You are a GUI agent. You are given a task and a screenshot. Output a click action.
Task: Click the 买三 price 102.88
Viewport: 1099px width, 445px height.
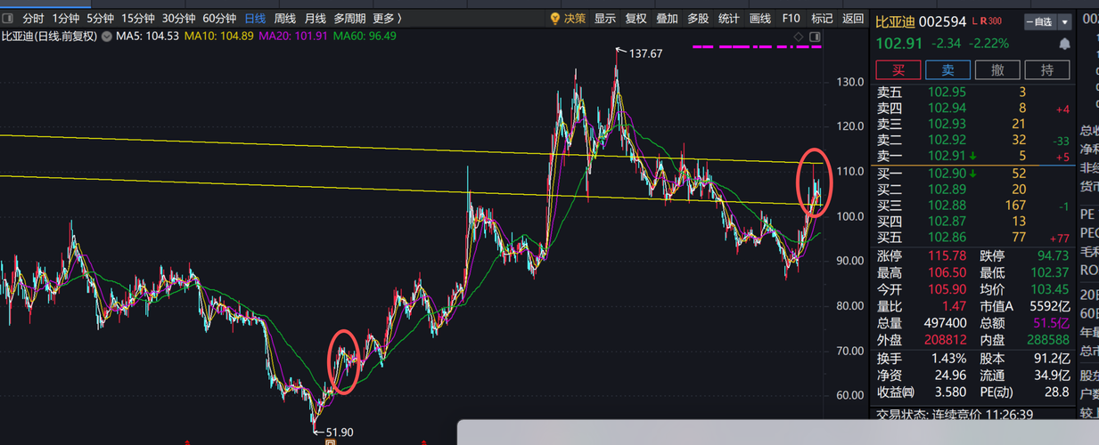[x=947, y=205]
